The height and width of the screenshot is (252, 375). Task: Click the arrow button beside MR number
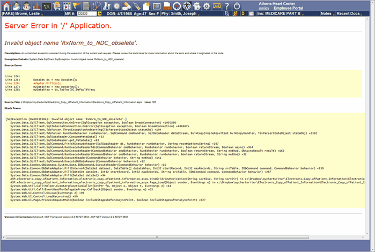(100, 13)
